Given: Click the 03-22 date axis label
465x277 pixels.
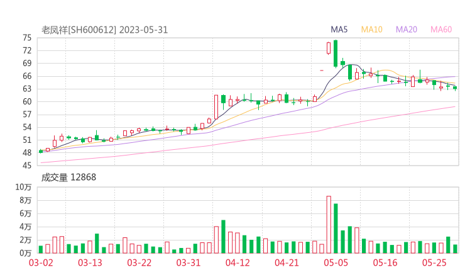Looking at the screenshot, I should [x=139, y=263].
